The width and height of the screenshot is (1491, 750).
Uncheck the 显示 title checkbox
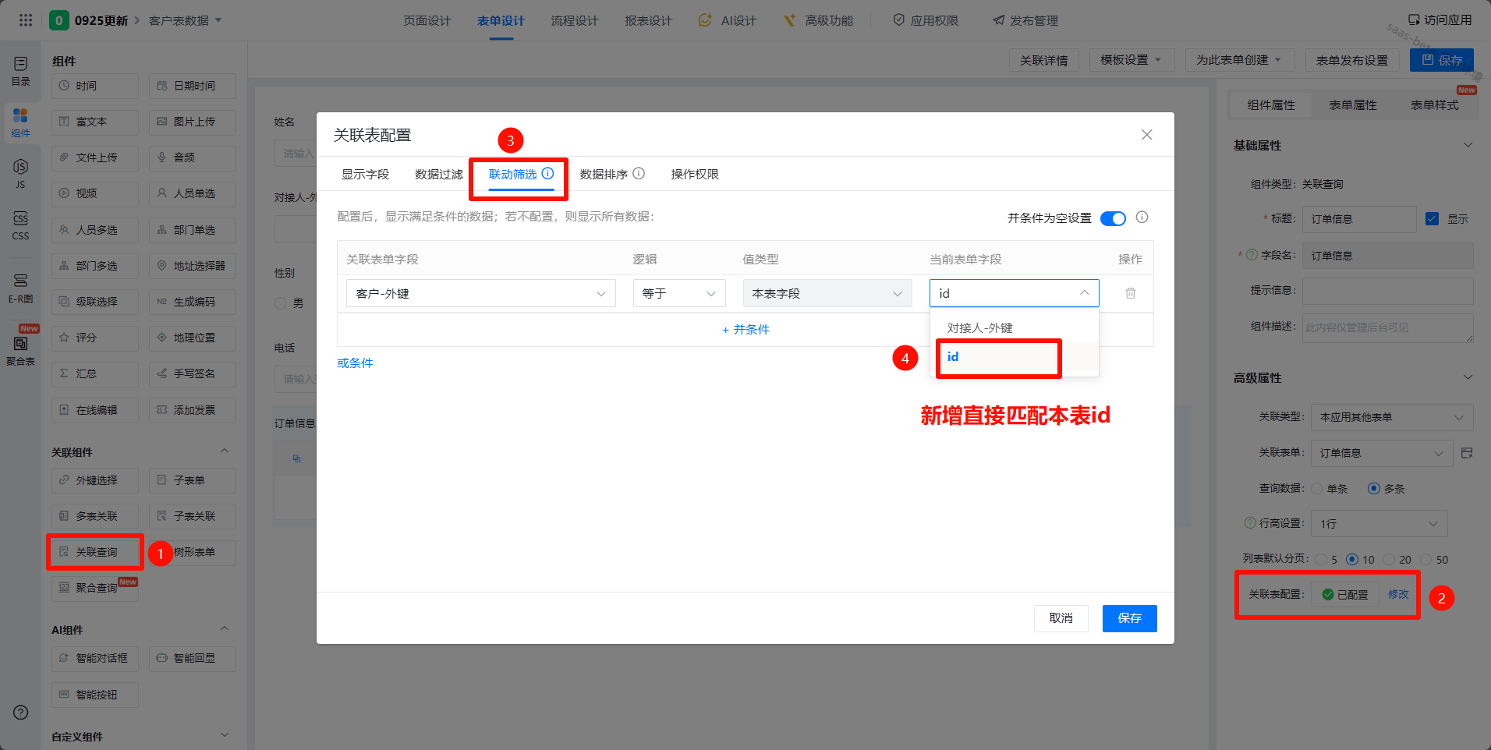pos(1432,219)
